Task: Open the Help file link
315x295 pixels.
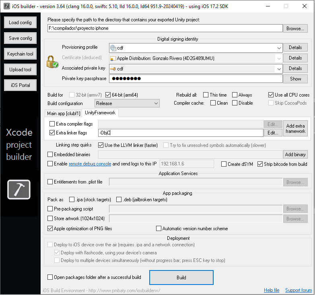Action: pos(272,290)
